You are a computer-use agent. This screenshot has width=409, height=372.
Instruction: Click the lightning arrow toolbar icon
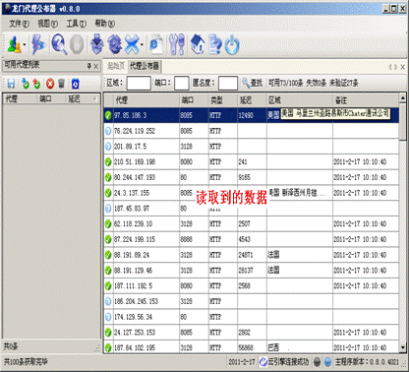[39, 44]
